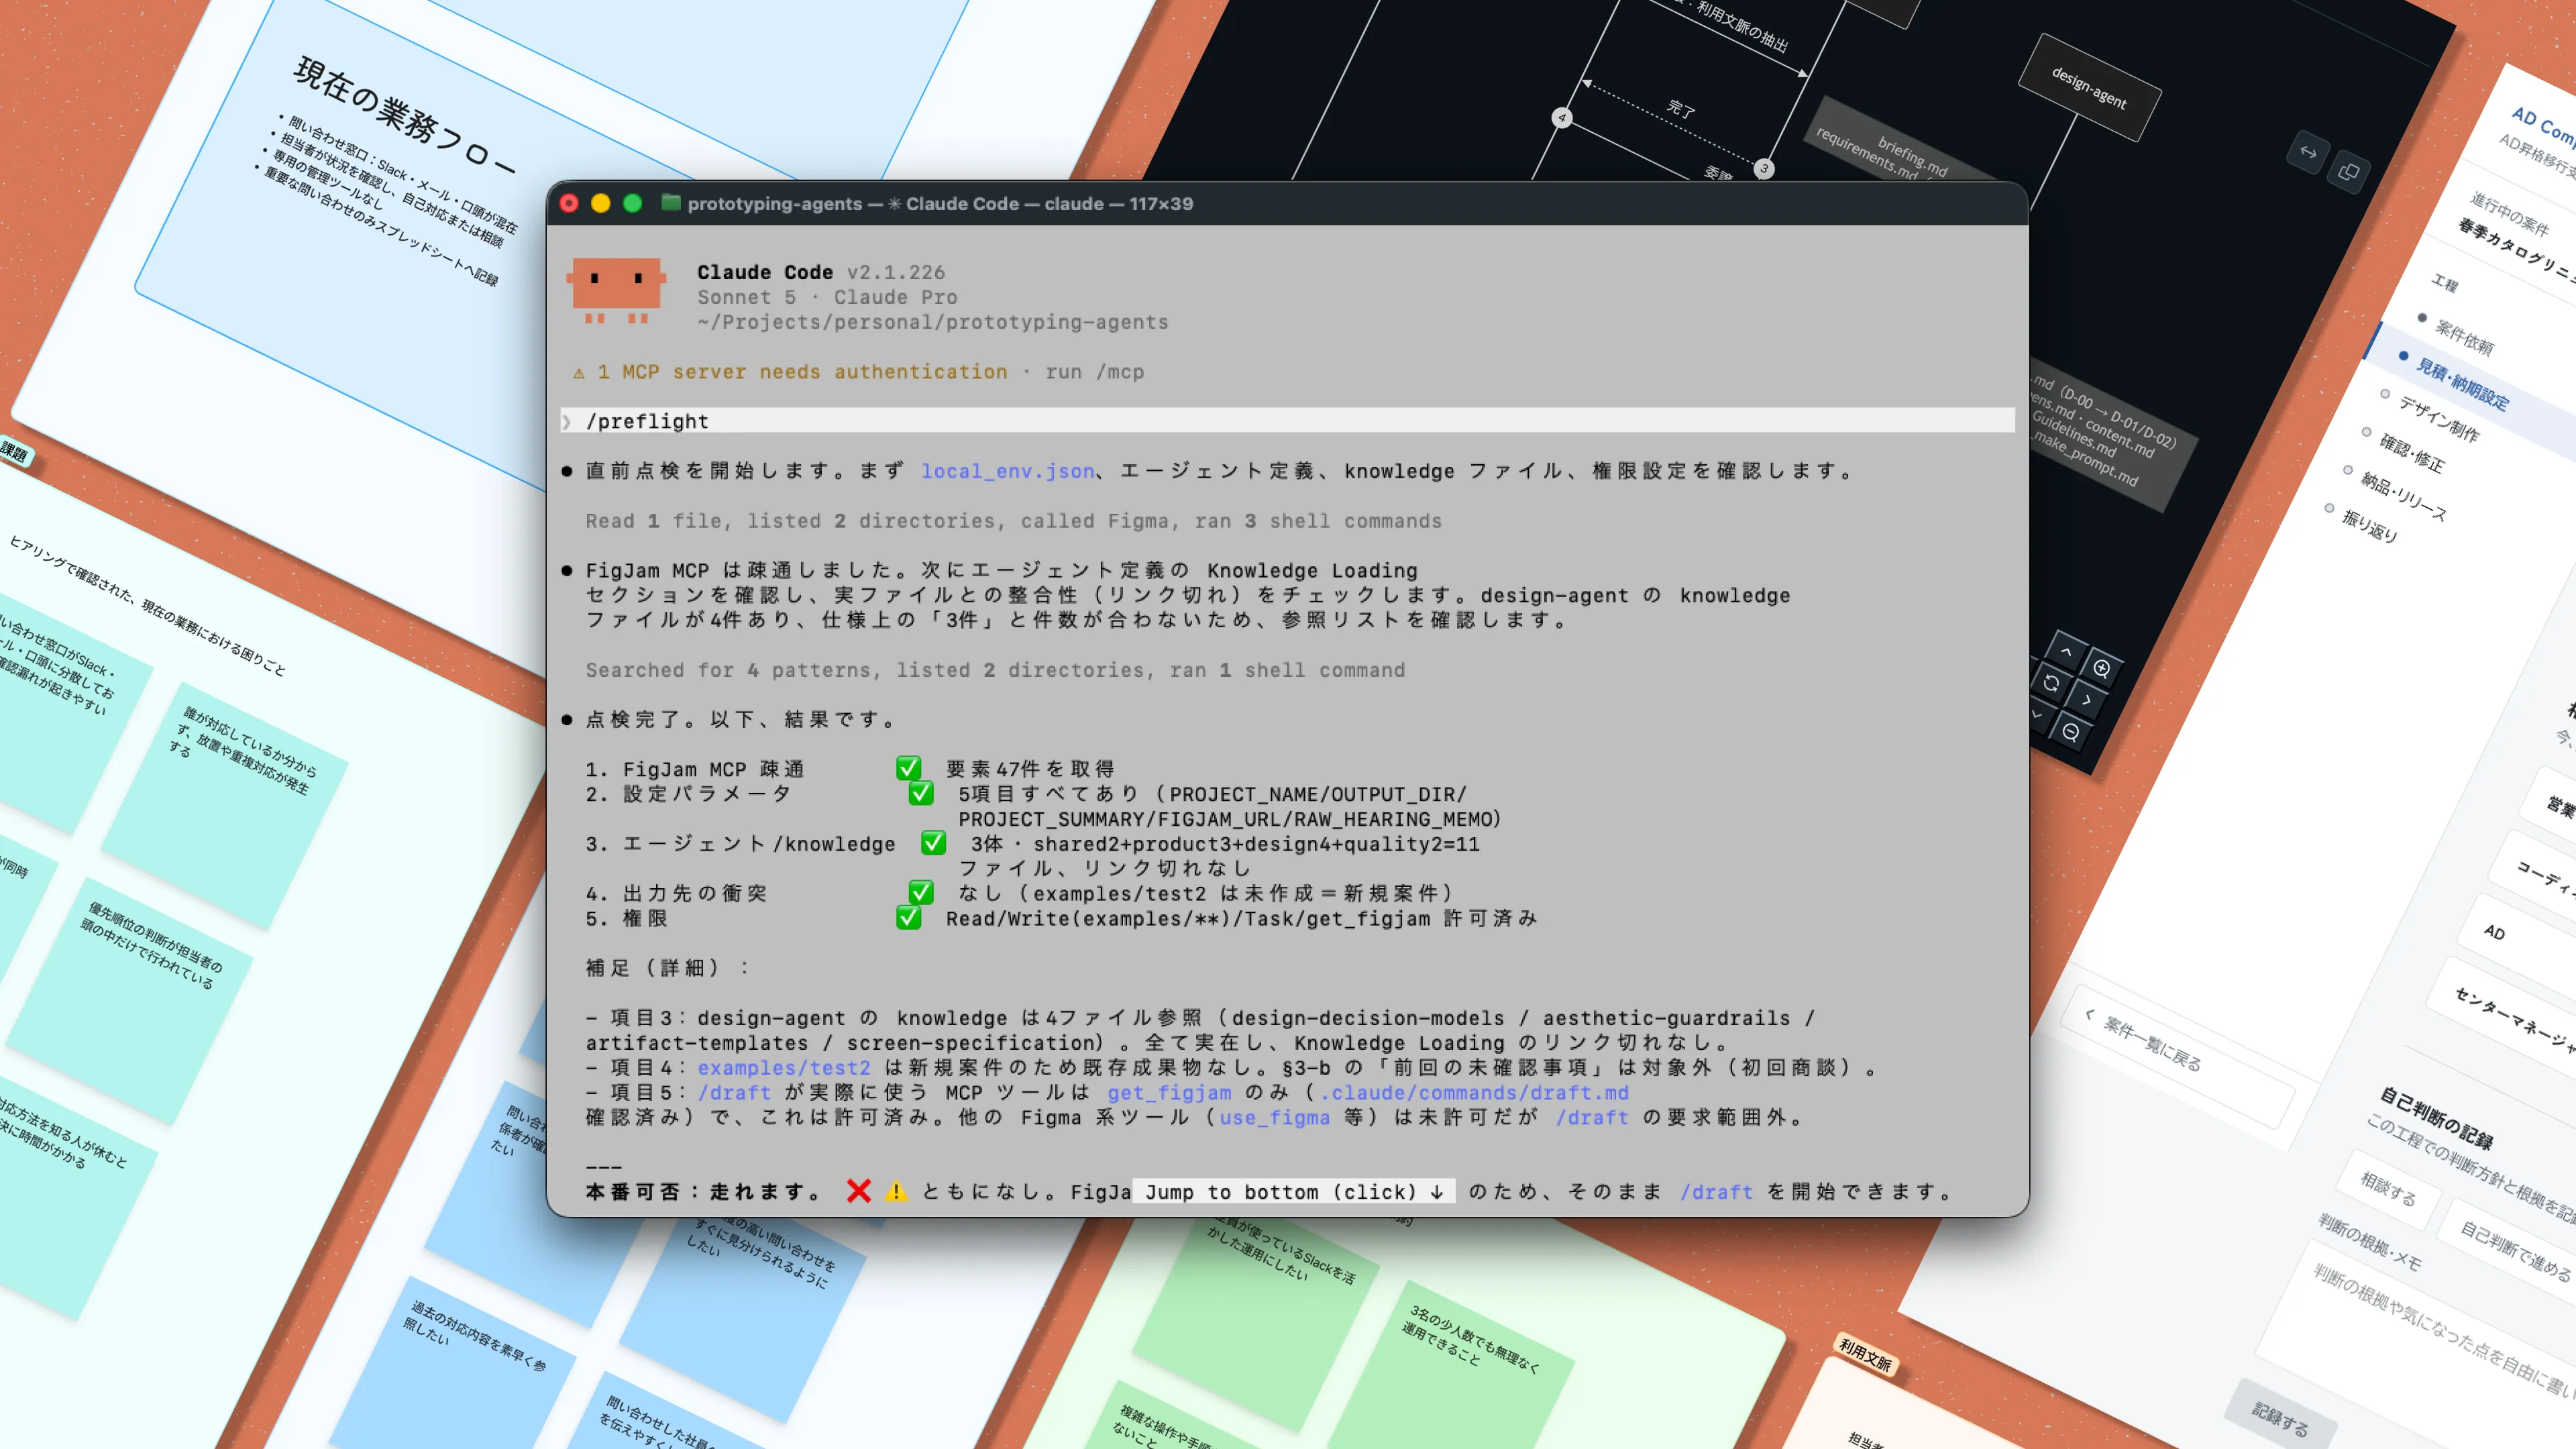Click /draft link after 項目5
The image size is (2576, 1449).
(x=734, y=1093)
